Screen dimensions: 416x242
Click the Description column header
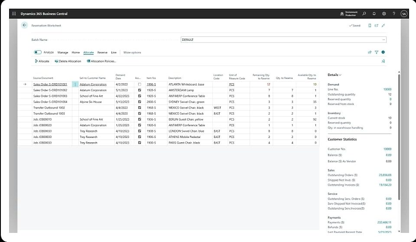click(x=175, y=78)
